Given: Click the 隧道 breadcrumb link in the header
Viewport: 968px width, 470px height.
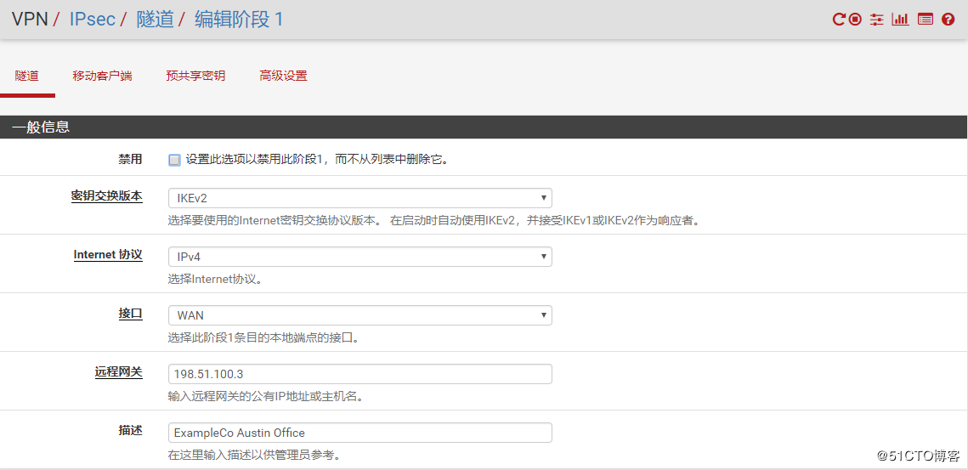Looking at the screenshot, I should (x=155, y=20).
